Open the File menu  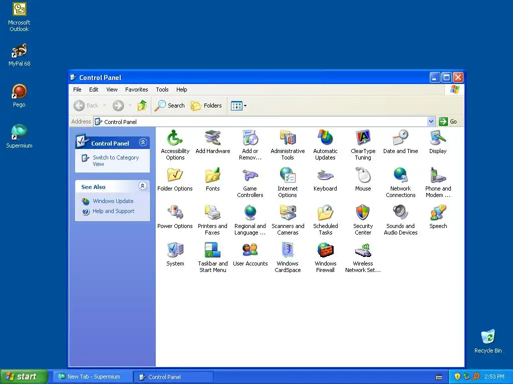click(77, 89)
